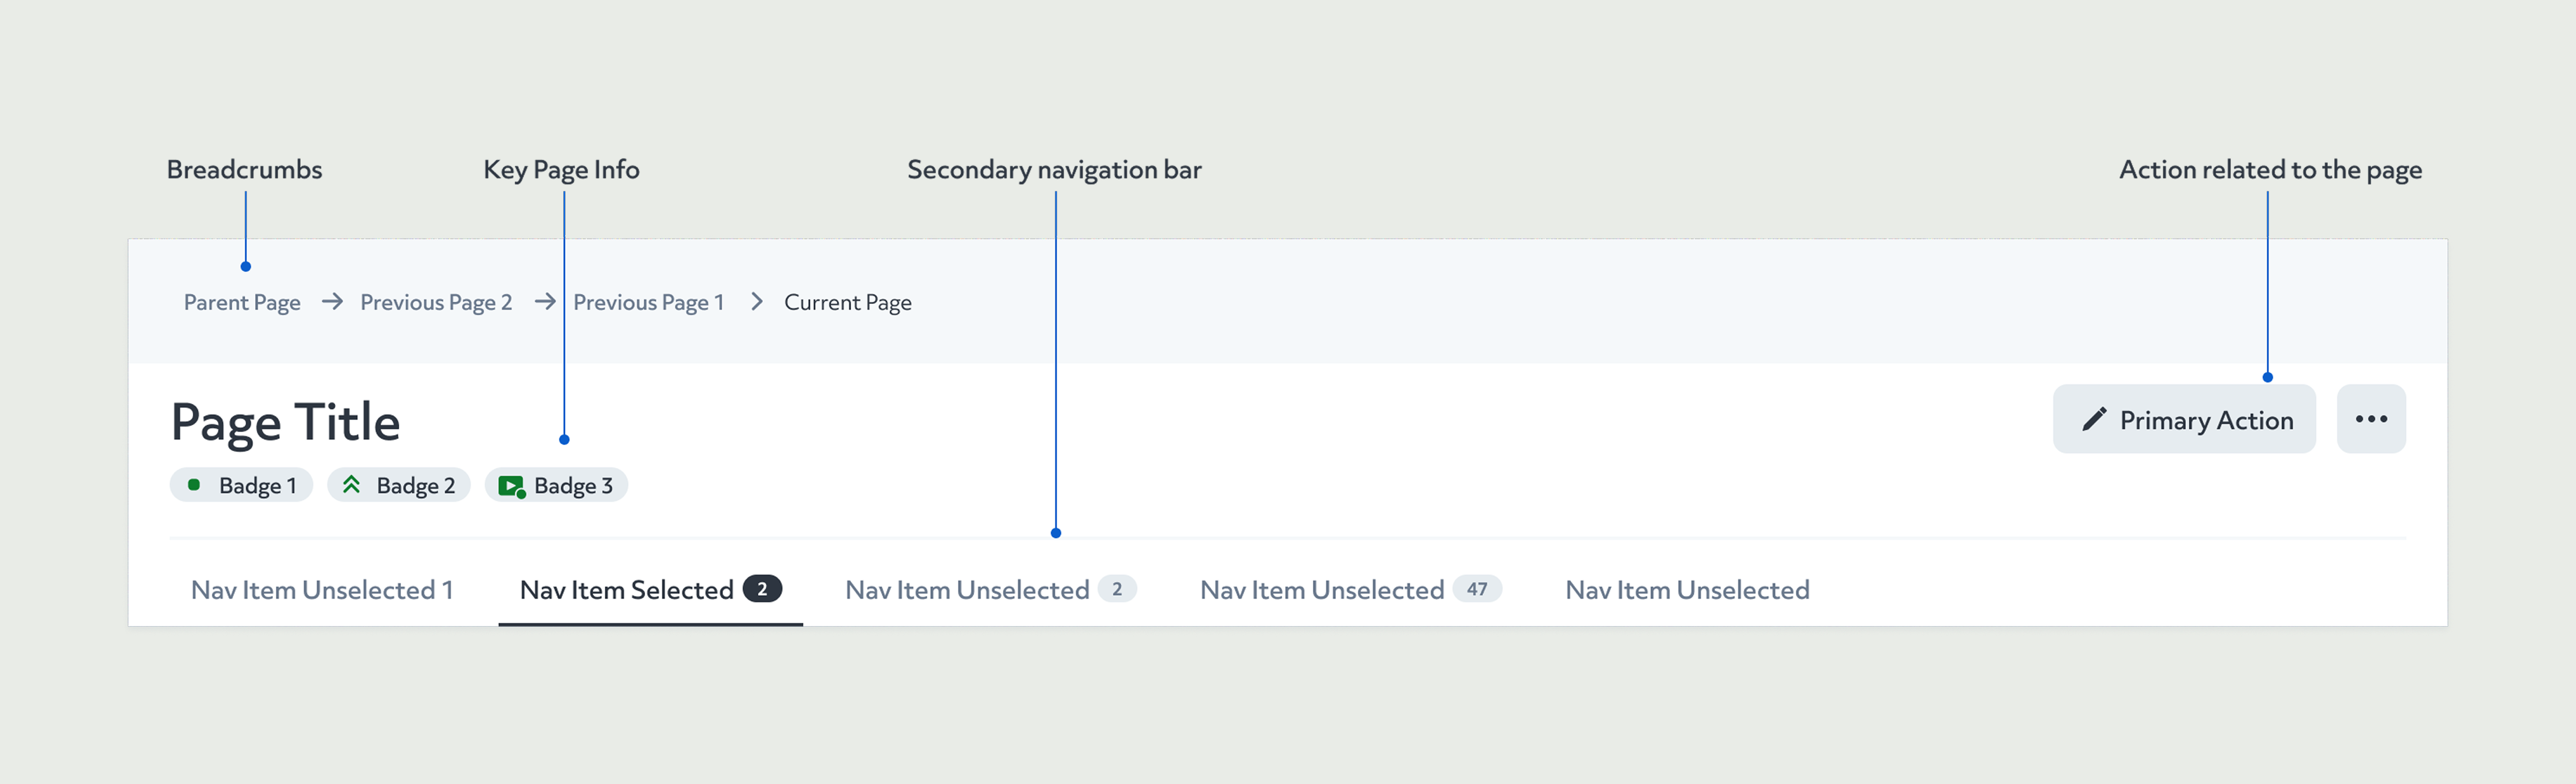Click the Previous Page 1 breadcrumb
Image resolution: width=2576 pixels, height=784 pixels.
pyautogui.click(x=649, y=301)
